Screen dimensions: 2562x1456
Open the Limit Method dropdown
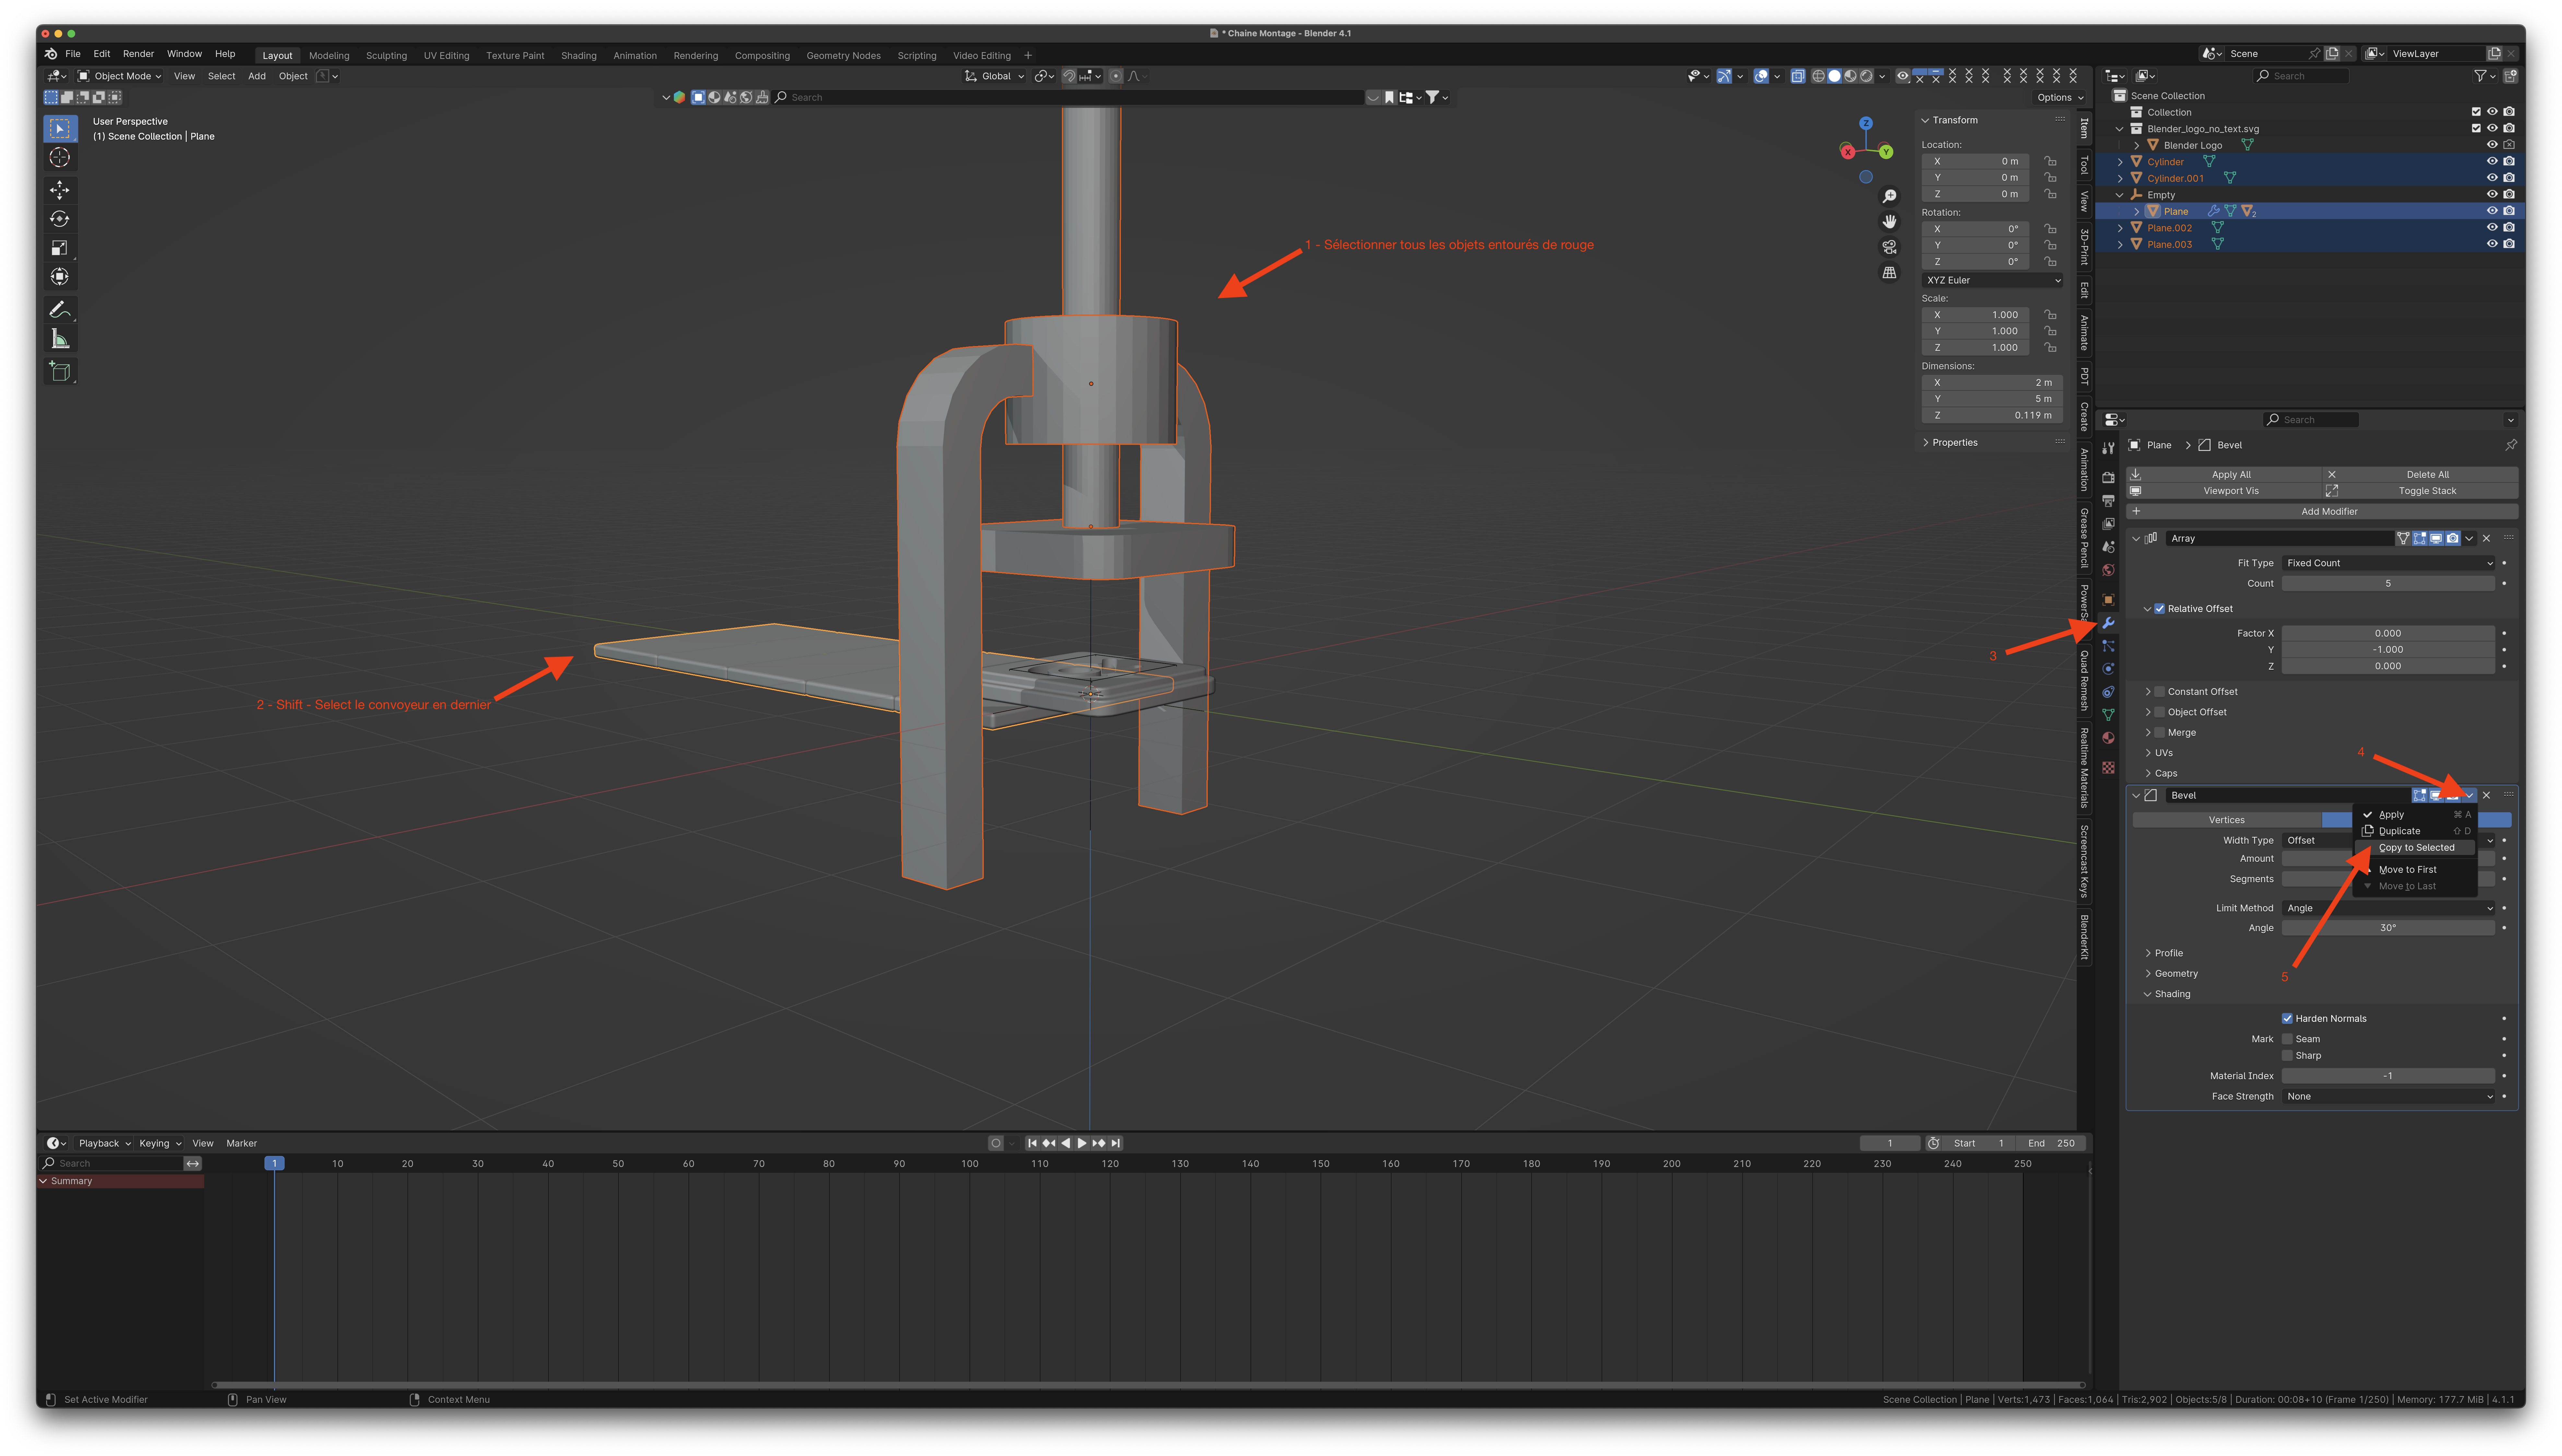click(2388, 908)
